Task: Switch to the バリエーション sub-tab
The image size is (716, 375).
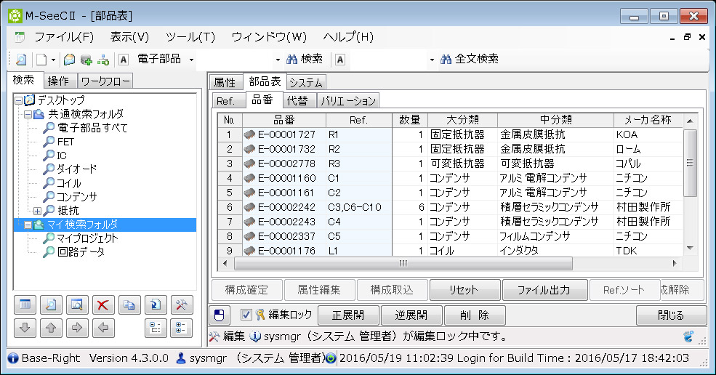Action: pyautogui.click(x=348, y=101)
